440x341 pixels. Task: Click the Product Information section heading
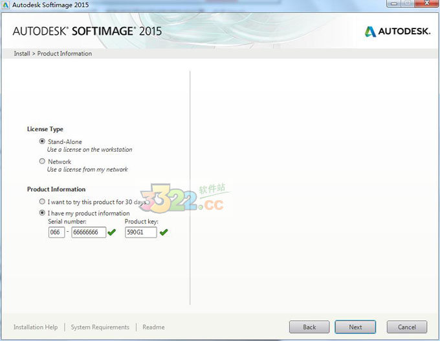(56, 189)
